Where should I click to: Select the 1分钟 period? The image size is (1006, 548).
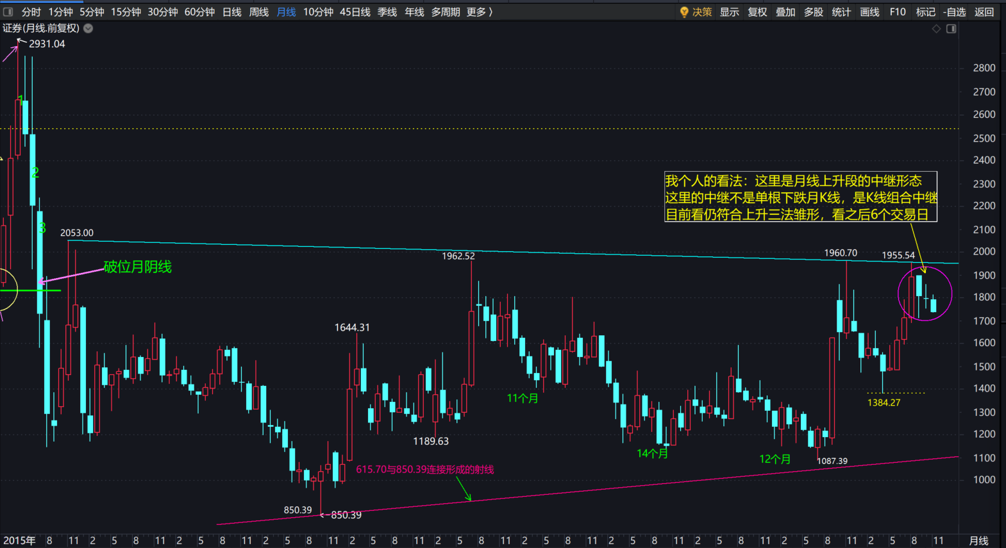60,12
